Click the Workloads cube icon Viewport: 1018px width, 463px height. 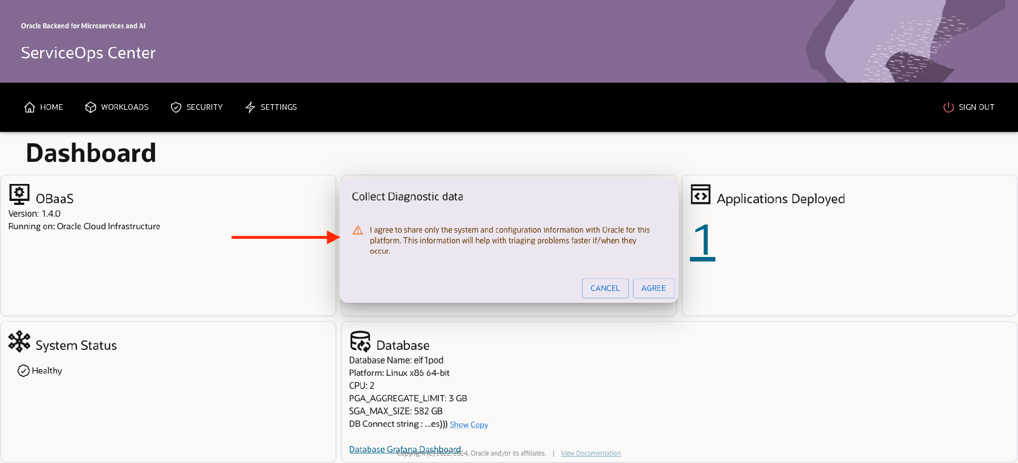pos(90,108)
